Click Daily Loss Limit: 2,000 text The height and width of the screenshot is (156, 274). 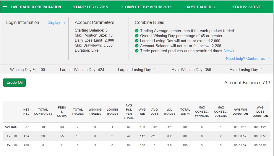coord(94,40)
